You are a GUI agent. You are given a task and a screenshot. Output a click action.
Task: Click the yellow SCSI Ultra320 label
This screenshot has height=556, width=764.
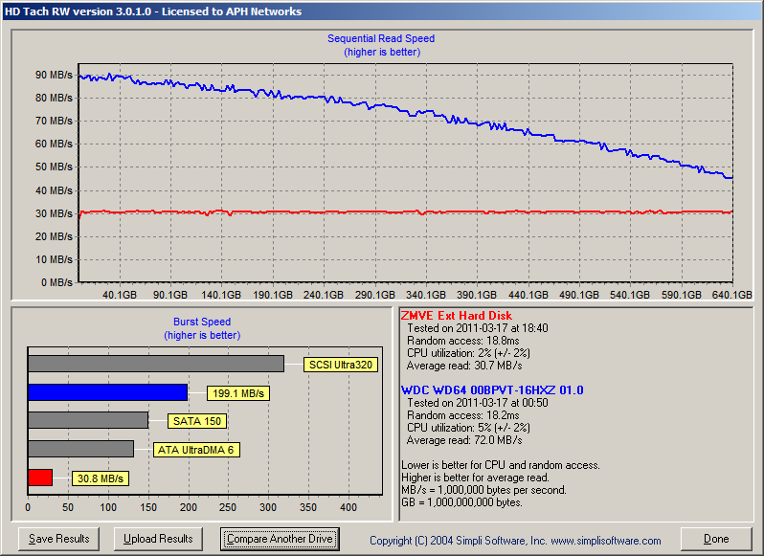pyautogui.click(x=339, y=365)
